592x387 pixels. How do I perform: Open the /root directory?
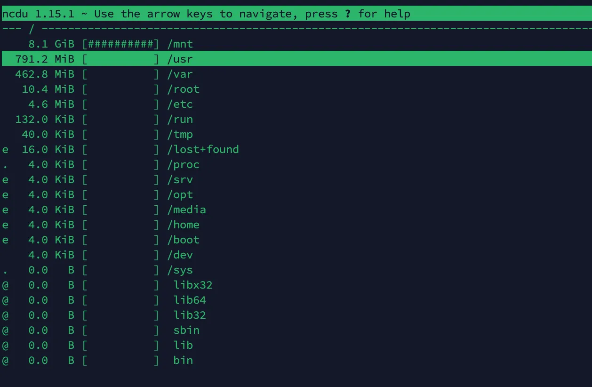pyautogui.click(x=184, y=89)
